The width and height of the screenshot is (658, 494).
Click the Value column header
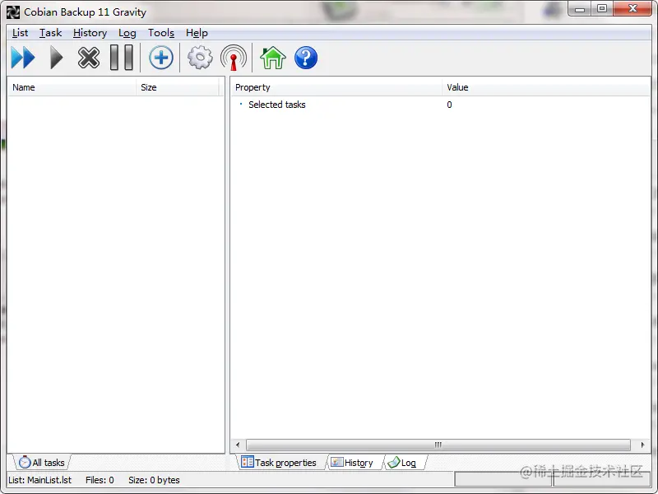[545, 87]
